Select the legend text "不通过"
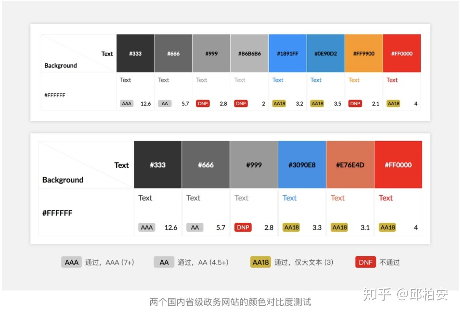The height and width of the screenshot is (313, 460). click(x=390, y=262)
